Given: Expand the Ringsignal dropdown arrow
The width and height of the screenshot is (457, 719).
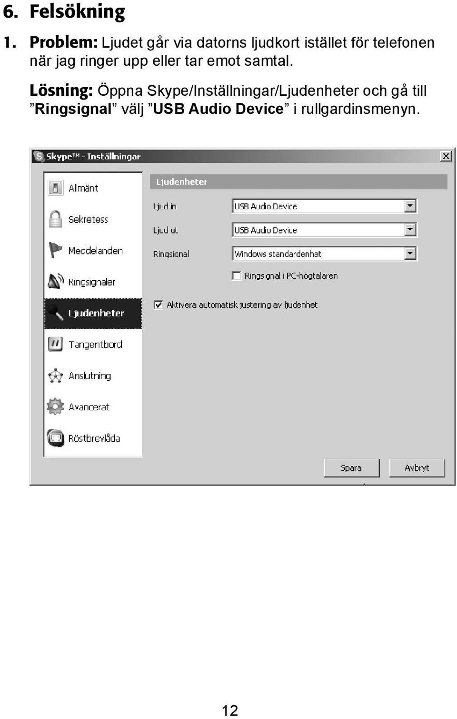Looking at the screenshot, I should click(410, 253).
